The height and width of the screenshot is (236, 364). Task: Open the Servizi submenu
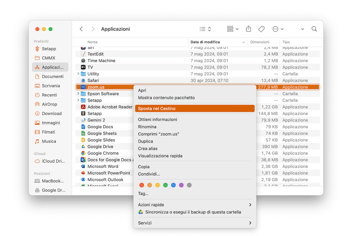click(195, 223)
